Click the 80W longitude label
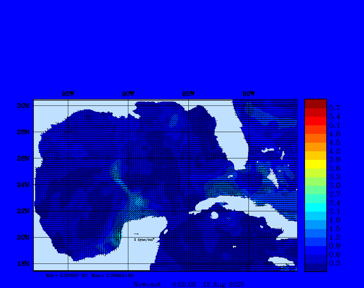This screenshot has height=288, width=364. click(x=248, y=94)
